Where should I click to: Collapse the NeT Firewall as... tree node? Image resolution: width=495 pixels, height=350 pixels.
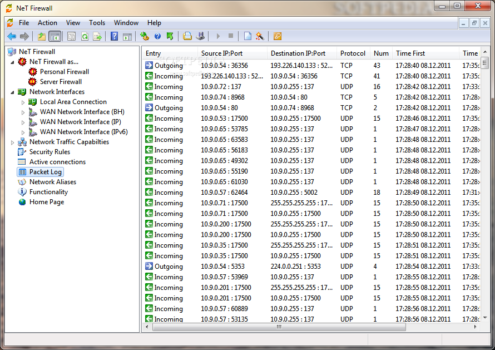[12, 62]
